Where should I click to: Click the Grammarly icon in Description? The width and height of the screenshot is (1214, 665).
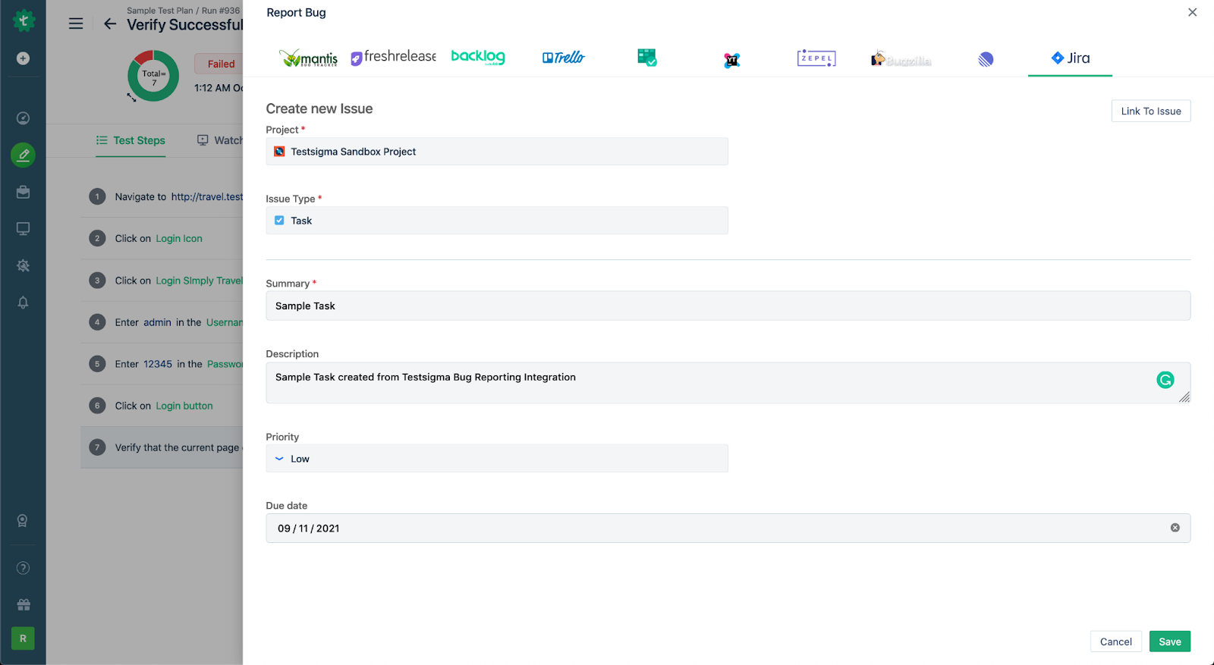1165,380
